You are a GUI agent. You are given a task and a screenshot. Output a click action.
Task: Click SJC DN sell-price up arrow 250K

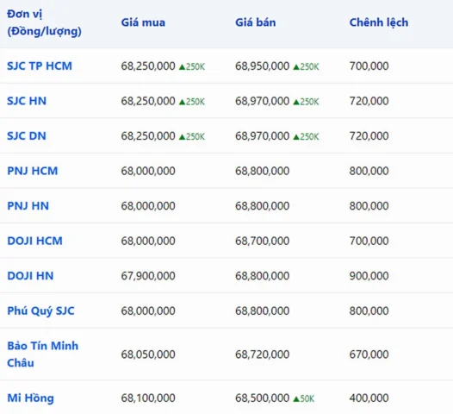coord(306,137)
